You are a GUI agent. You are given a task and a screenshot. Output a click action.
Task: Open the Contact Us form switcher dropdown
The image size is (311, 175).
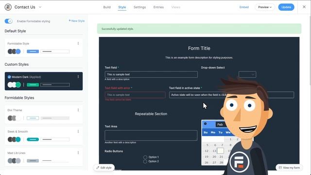(x=40, y=7)
